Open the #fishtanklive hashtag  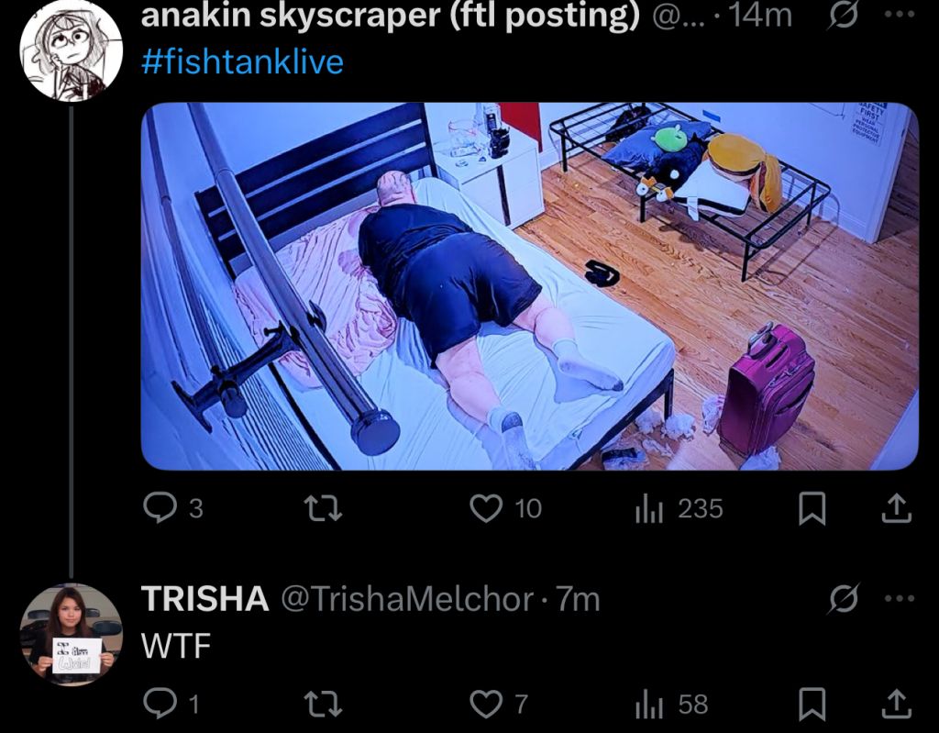tap(242, 61)
